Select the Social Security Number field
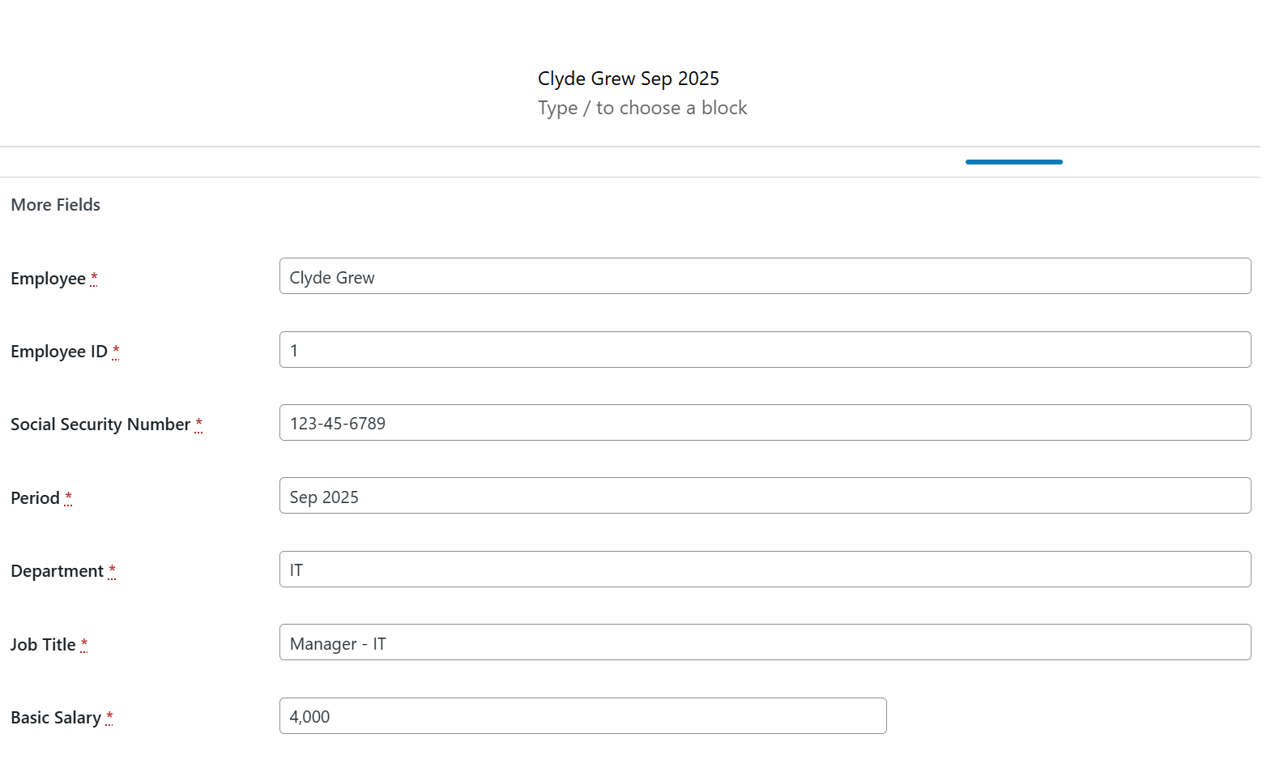Viewport: 1279px width, 768px height. [765, 423]
